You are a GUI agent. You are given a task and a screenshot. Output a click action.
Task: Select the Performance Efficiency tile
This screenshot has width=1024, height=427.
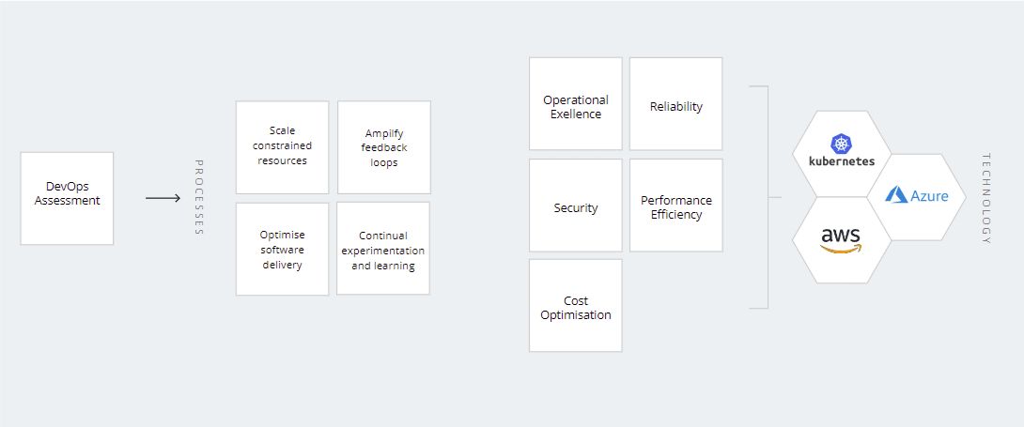point(676,206)
